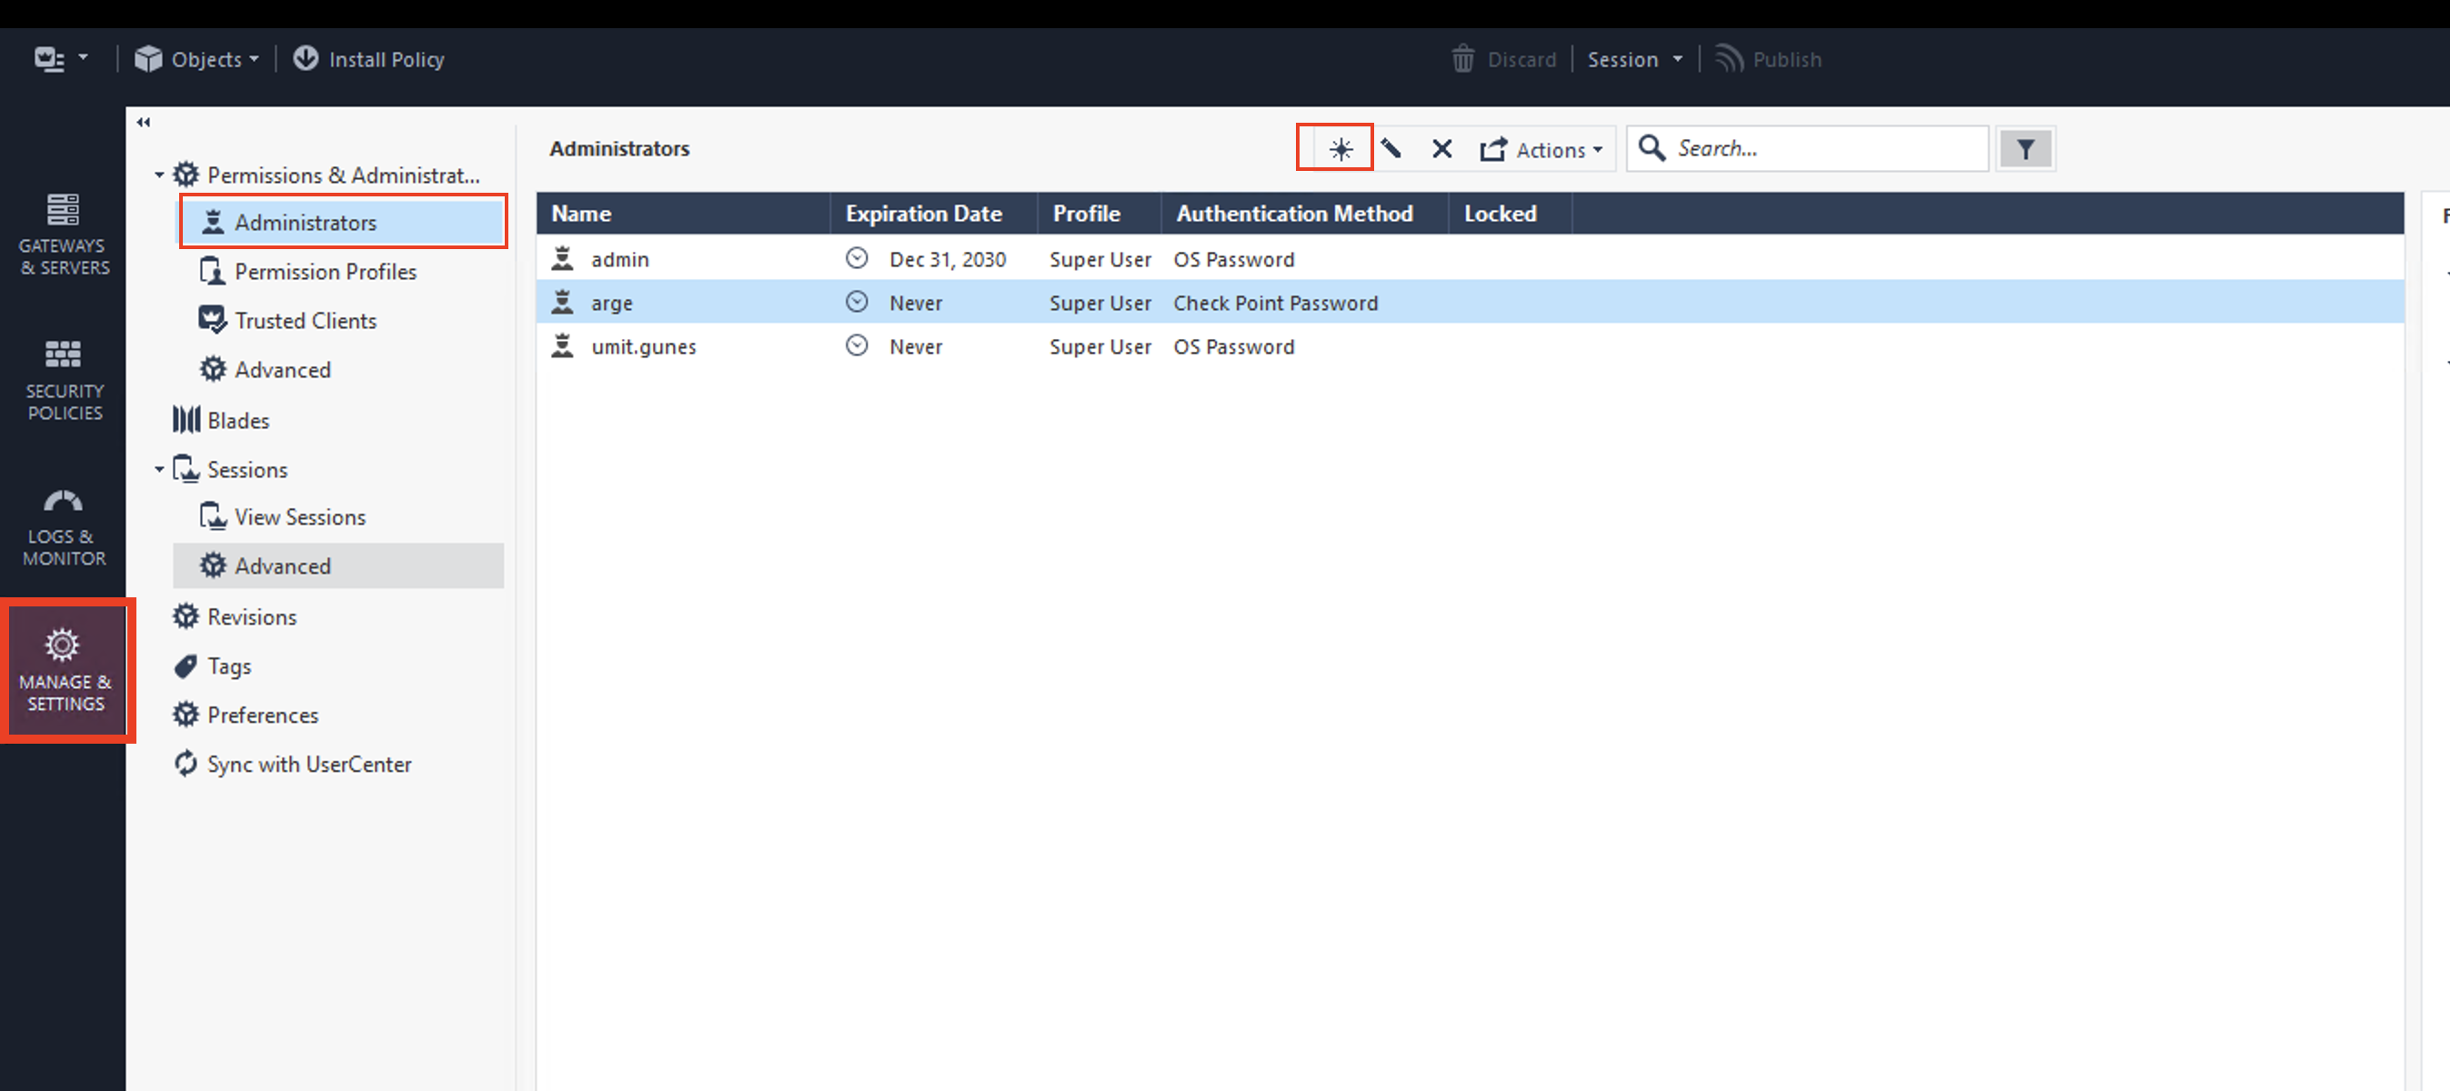Collapse the navigation pane with the double arrow
This screenshot has height=1091, width=2450.
pyautogui.click(x=144, y=122)
